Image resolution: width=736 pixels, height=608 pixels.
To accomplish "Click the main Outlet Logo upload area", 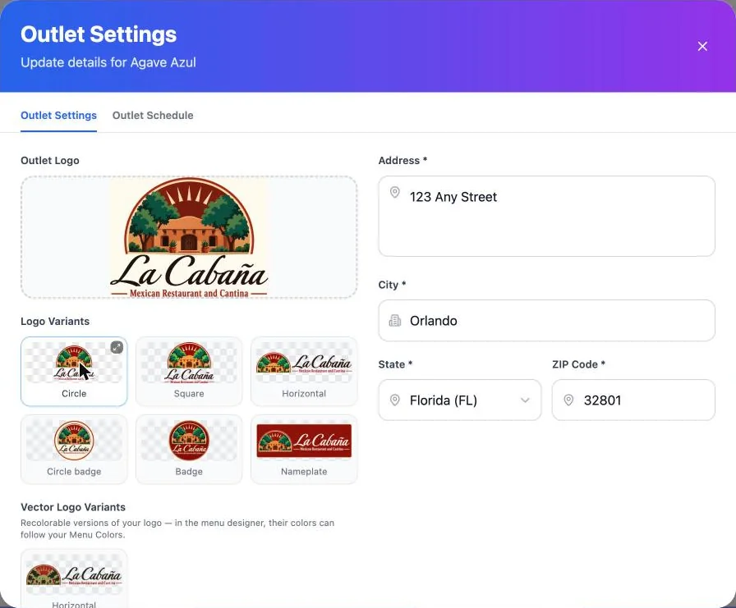I will point(189,237).
